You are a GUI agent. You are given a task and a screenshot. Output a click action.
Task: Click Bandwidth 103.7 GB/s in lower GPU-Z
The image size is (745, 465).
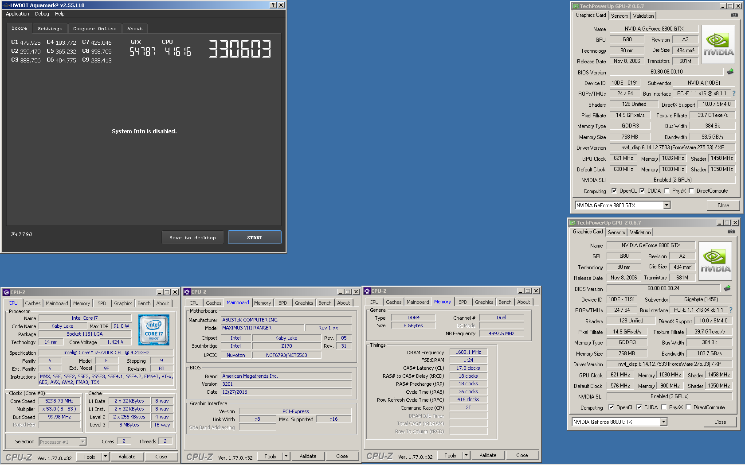coord(709,353)
